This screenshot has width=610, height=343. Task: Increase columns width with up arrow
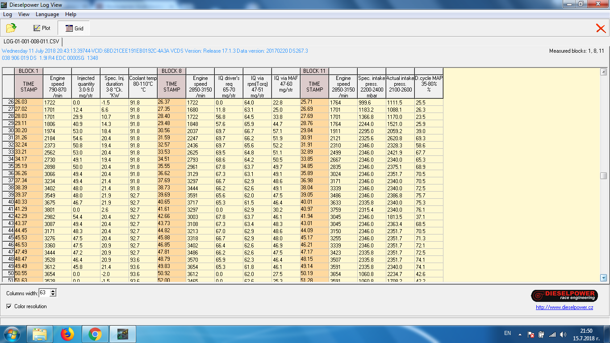pyautogui.click(x=53, y=291)
